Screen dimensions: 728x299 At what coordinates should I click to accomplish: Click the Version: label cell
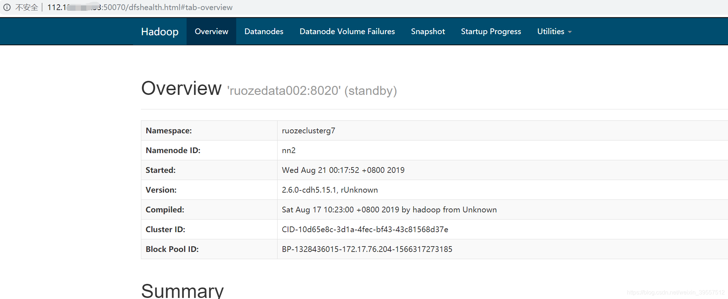pyautogui.click(x=209, y=190)
